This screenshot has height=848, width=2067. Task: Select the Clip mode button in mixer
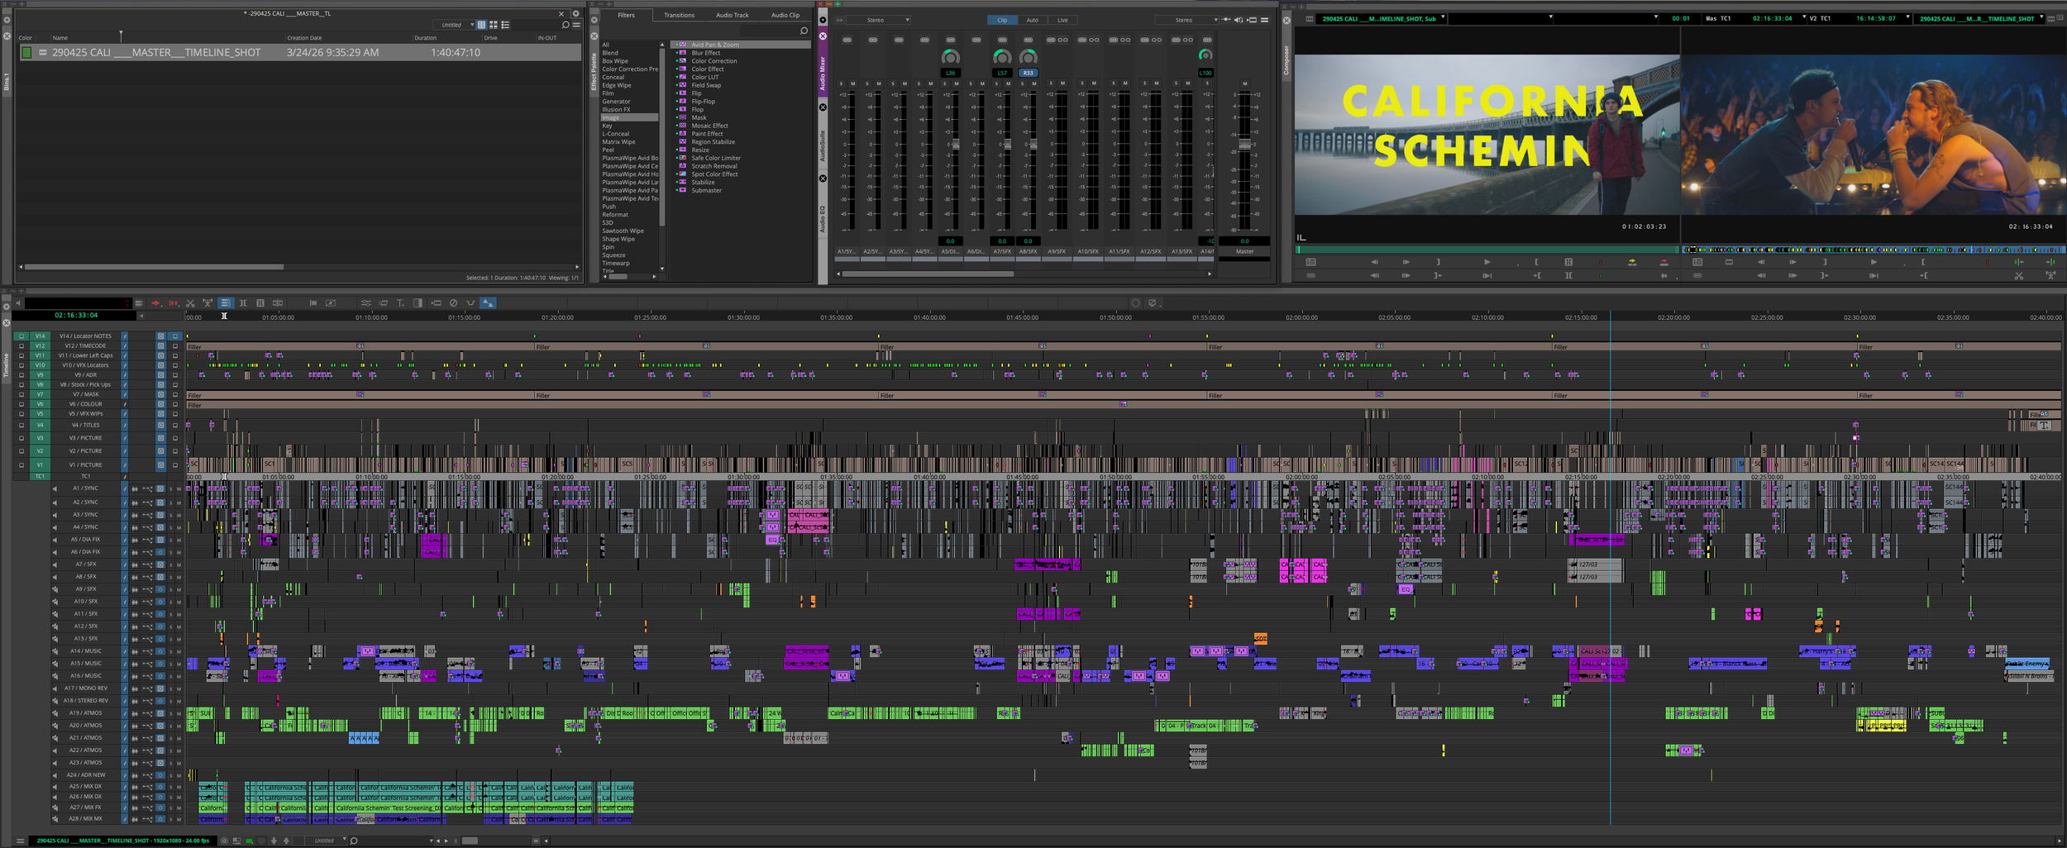(x=1002, y=20)
